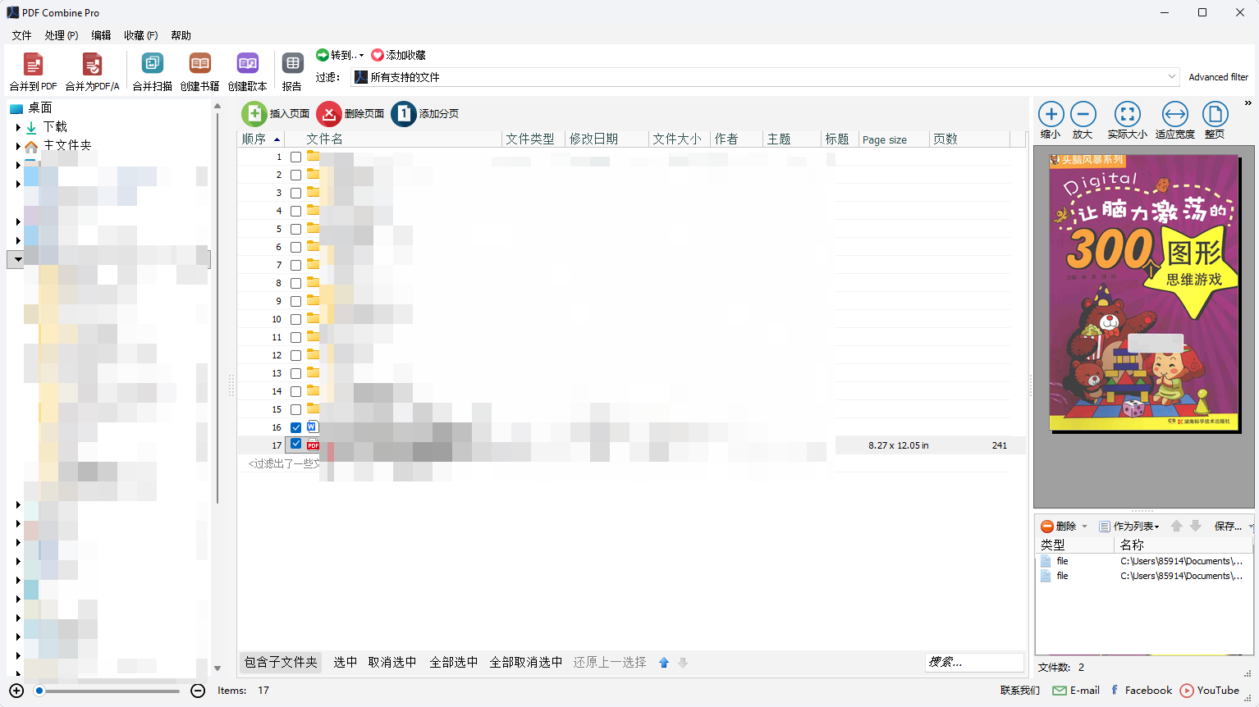Open the 文件 menu
The width and height of the screenshot is (1259, 707).
pos(21,35)
